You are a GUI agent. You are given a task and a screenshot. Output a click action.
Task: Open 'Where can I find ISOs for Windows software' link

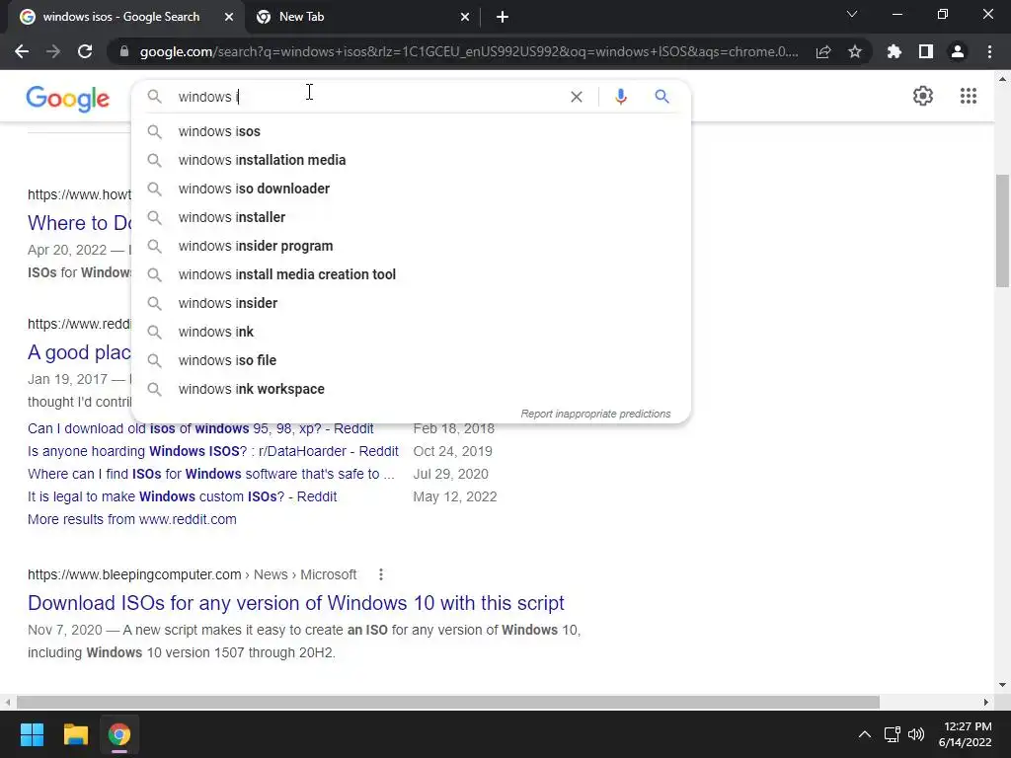[211, 474]
